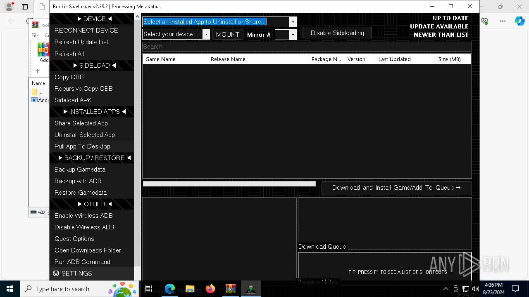Screen dimensions: 529x297
Task: Choose Backup with ADB
Action: tap(92, 181)
